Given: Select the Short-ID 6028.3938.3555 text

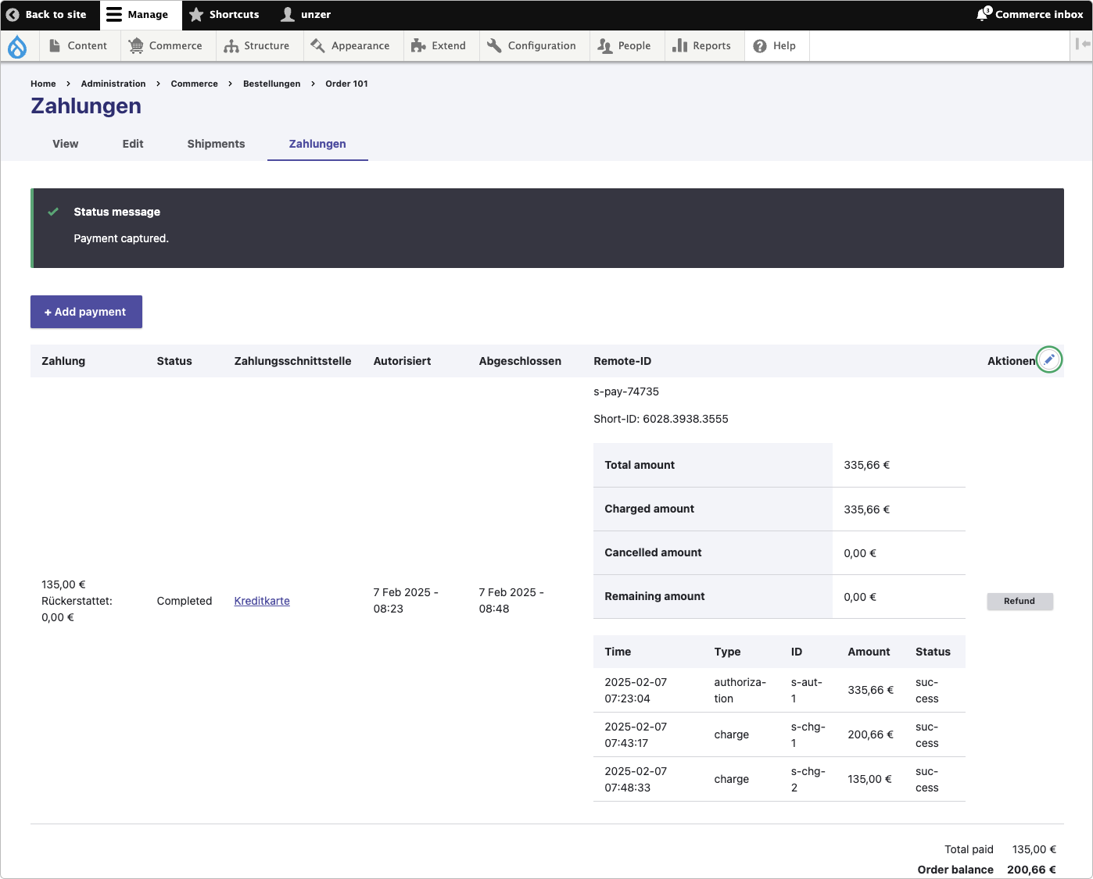Looking at the screenshot, I should pyautogui.click(x=661, y=419).
